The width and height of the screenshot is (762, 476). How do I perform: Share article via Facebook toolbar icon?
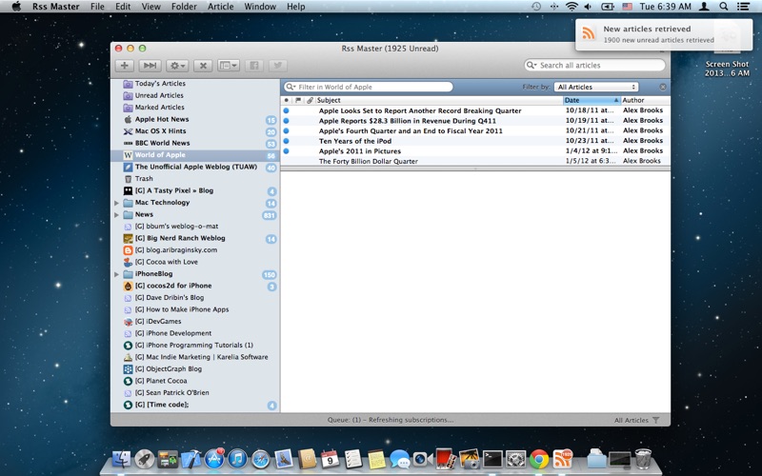[x=254, y=65]
